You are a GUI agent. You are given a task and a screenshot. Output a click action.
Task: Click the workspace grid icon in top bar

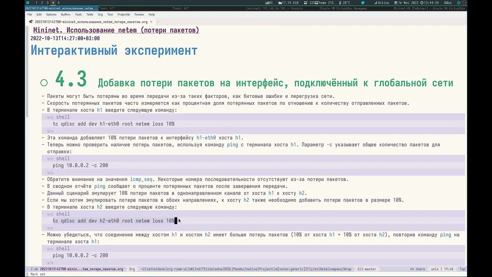pyautogui.click(x=28, y=3)
